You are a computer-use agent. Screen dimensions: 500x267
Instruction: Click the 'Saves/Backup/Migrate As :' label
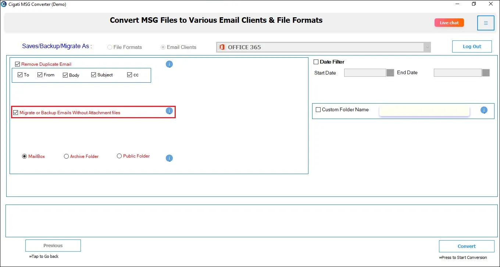coord(57,46)
